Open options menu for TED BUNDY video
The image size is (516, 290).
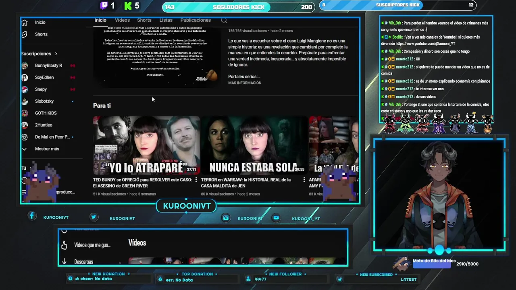coord(196,180)
